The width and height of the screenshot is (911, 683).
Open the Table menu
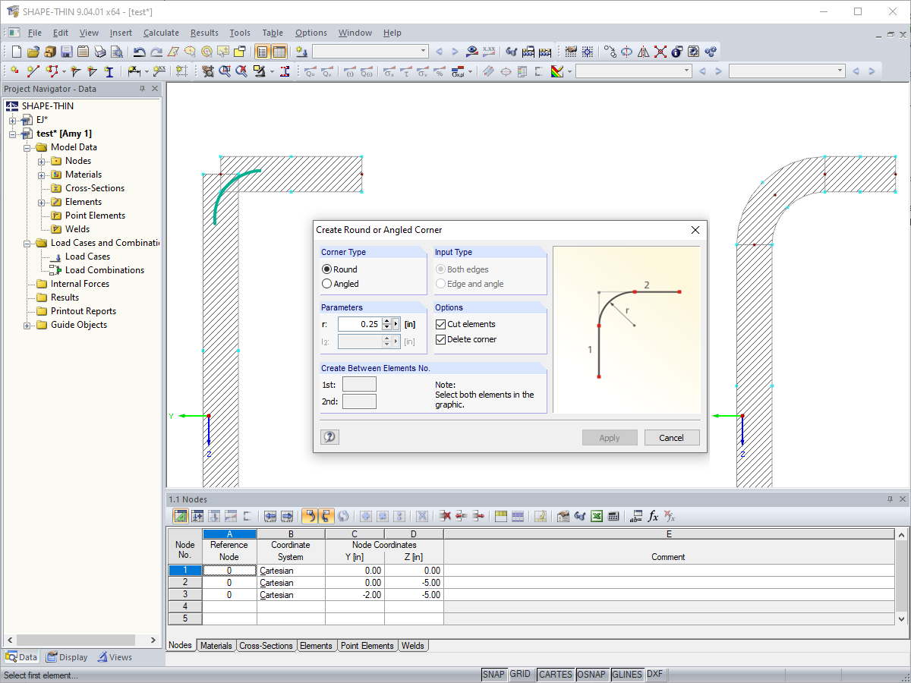[273, 33]
